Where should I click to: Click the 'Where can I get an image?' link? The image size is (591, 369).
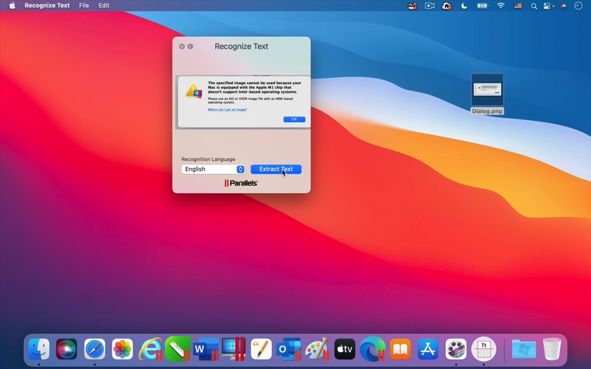[x=227, y=110]
